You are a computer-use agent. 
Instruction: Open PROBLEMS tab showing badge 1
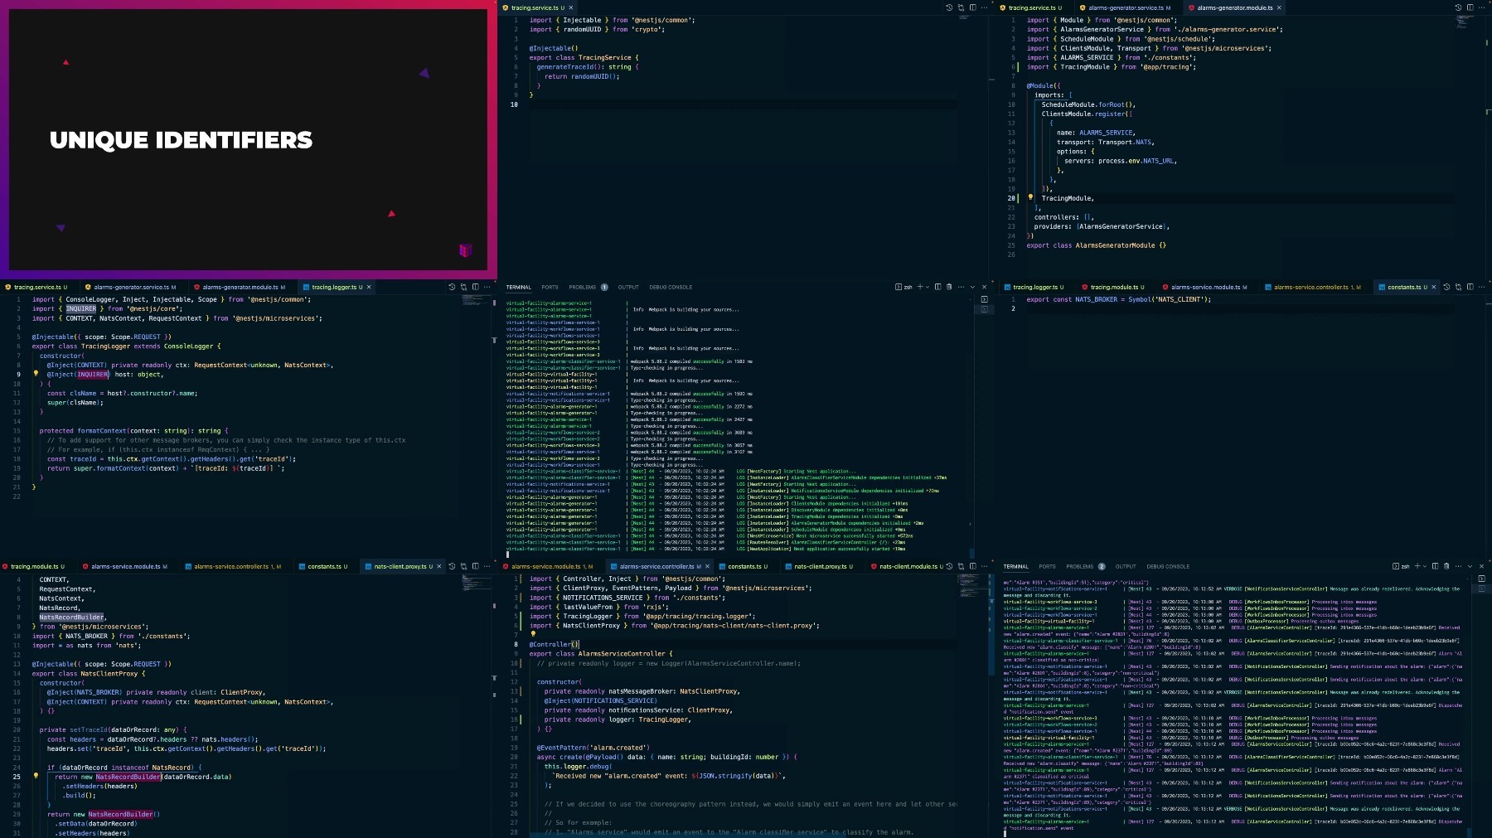click(x=588, y=287)
